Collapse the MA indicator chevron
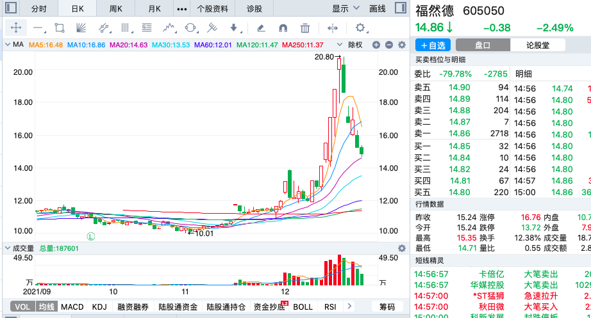 click(8, 45)
